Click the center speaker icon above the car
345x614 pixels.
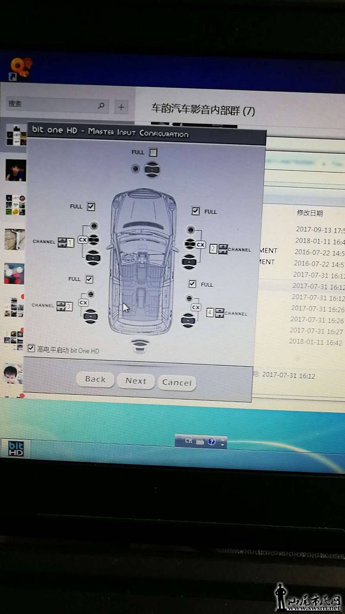[x=152, y=169]
